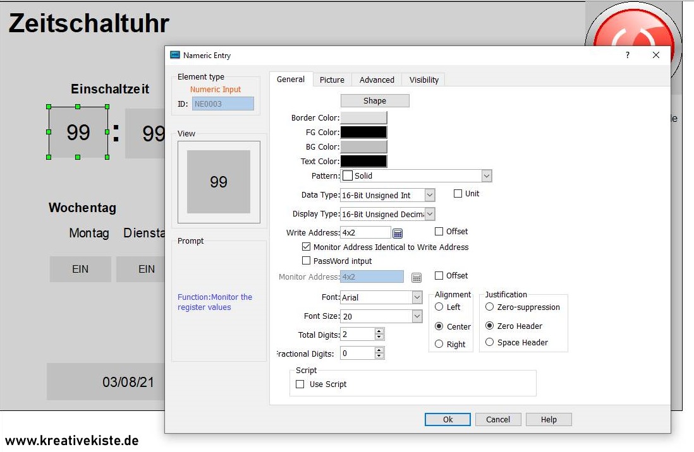Confirm with the Ok button

447,419
